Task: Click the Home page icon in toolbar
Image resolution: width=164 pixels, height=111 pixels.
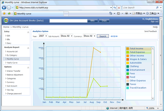Action: click(111, 13)
